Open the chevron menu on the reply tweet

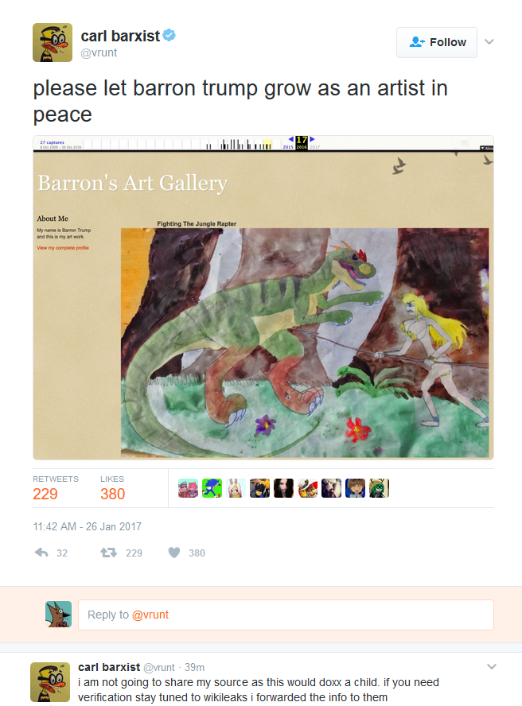tap(492, 666)
